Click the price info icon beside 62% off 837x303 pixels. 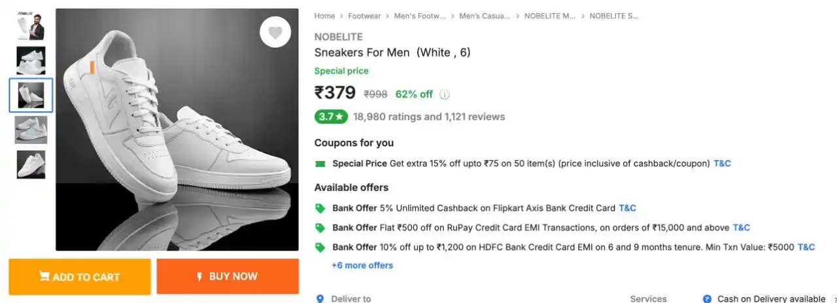coord(445,94)
